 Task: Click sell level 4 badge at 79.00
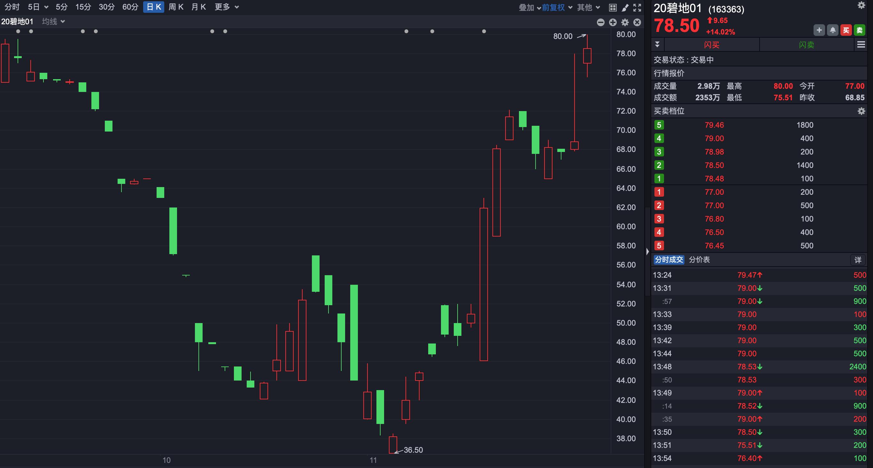click(659, 138)
